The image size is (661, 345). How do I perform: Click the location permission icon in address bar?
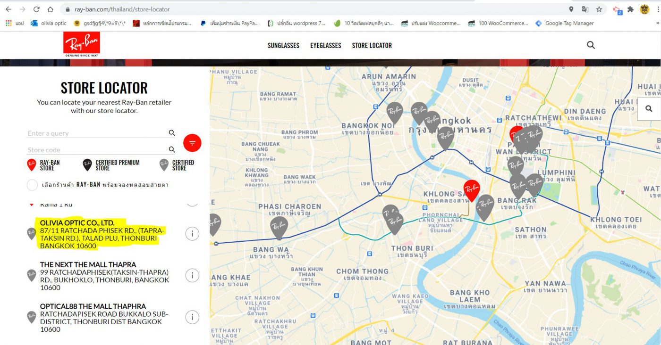tap(571, 9)
